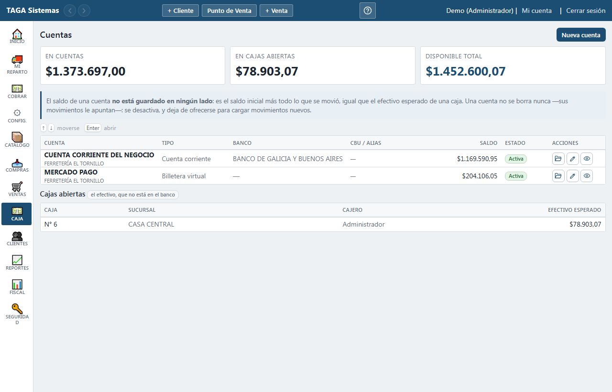Click the Billetera virtual type cell

click(184, 176)
